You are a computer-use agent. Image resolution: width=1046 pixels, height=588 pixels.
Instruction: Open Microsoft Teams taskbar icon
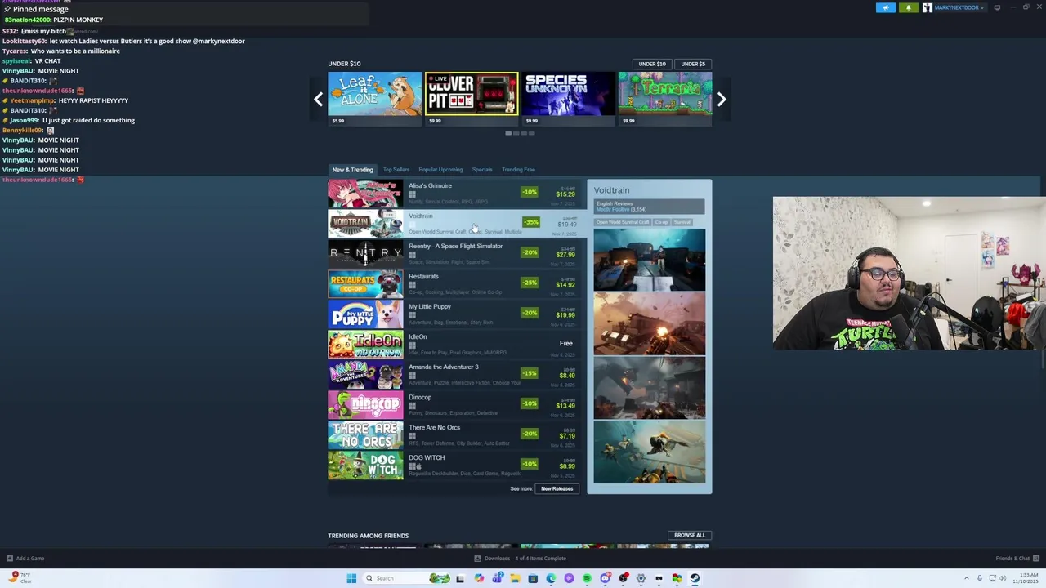497,578
